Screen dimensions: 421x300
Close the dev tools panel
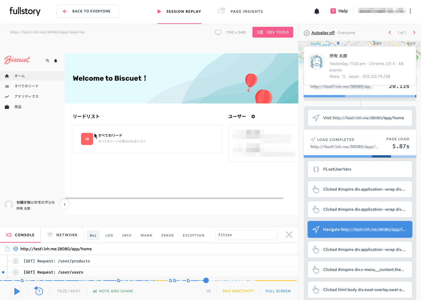tap(289, 235)
